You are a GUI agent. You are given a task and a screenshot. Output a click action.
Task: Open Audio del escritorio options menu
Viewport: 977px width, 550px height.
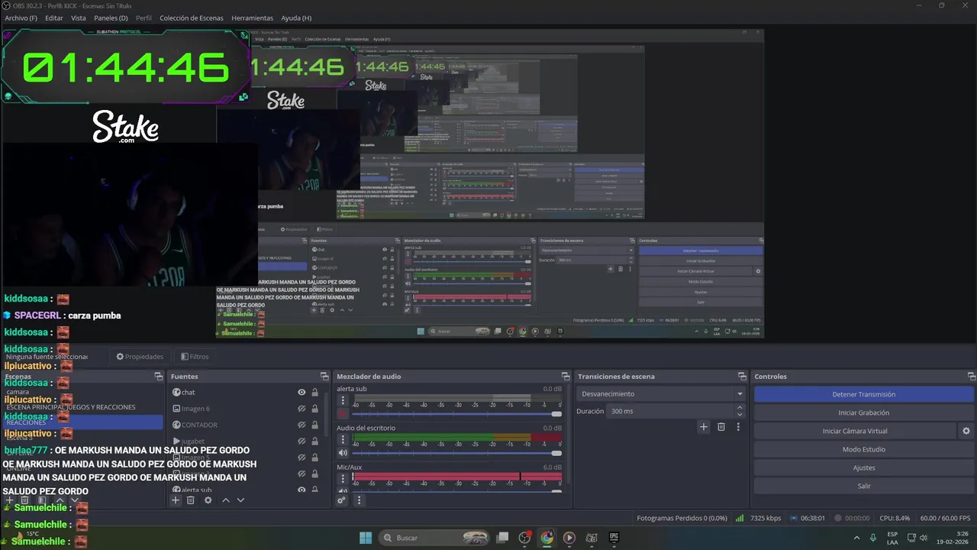point(343,439)
